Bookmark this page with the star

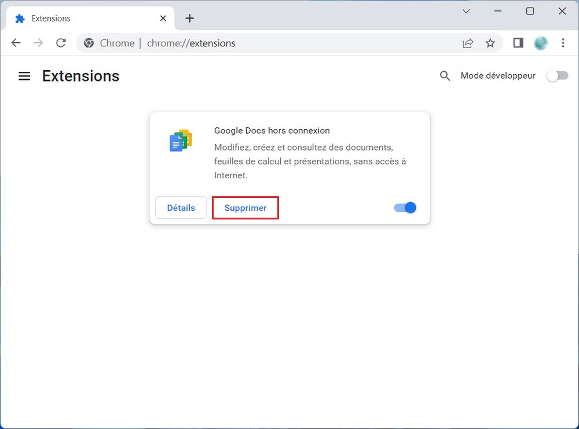pos(490,43)
